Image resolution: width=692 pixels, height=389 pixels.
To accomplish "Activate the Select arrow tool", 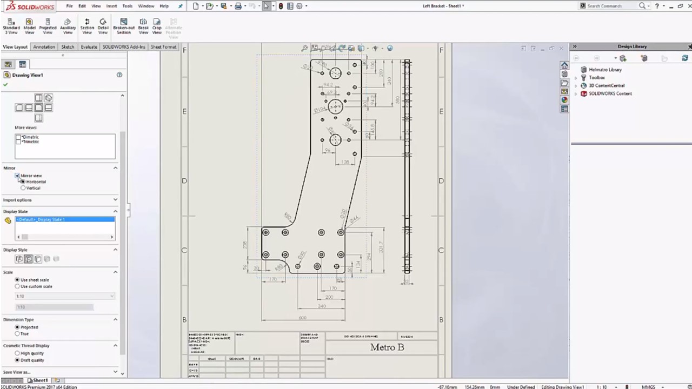I will point(267,6).
